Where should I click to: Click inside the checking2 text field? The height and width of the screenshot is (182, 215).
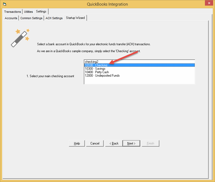[x=119, y=61]
